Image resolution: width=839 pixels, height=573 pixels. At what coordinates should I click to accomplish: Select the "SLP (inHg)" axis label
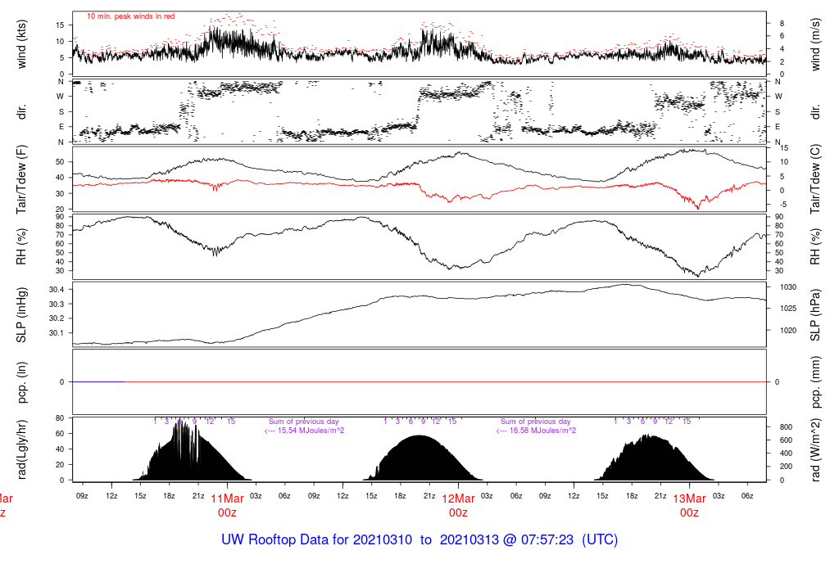pyautogui.click(x=21, y=315)
